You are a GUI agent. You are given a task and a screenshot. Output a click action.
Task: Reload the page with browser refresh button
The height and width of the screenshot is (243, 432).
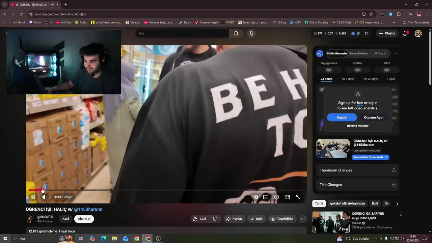point(21,14)
